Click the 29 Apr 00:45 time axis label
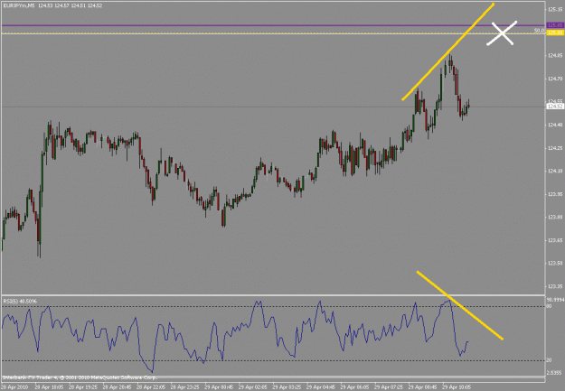This screenshot has width=565, height=391. pyautogui.click(x=220, y=387)
